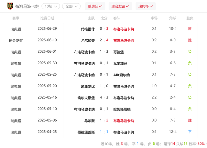Click the corner count 0-0
This screenshot has width=207, height=148.
173,40
